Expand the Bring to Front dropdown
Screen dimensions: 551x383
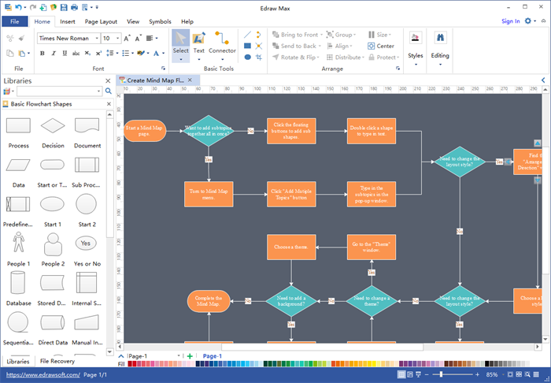coord(321,35)
